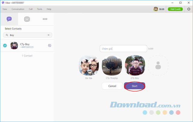Uncheck the CTy-Boy contact checkmark
Screen dimensions: 193x122
[x=5, y=45]
